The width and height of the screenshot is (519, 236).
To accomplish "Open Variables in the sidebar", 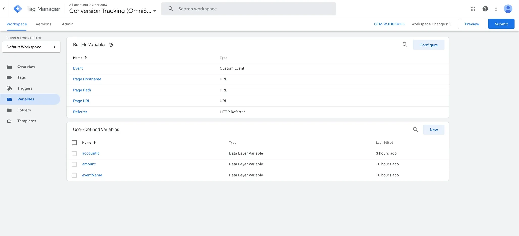I will point(30,99).
